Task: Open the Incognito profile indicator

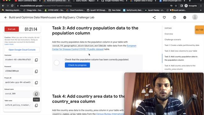Action: click(x=191, y=6)
